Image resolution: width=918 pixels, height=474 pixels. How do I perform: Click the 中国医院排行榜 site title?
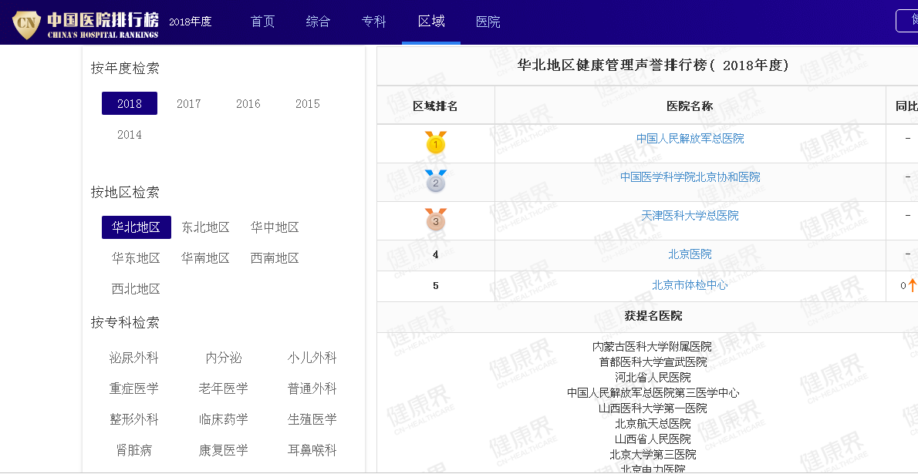point(103,19)
